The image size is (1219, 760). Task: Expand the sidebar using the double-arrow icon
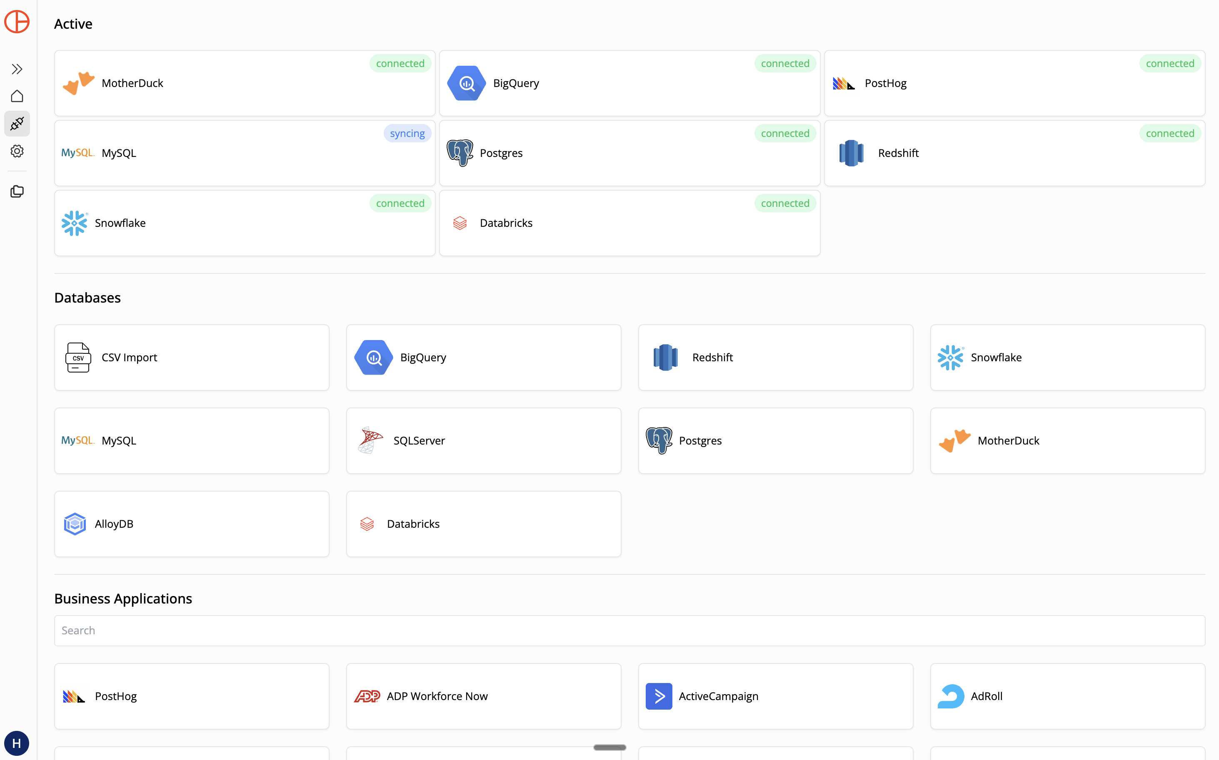[x=17, y=69]
